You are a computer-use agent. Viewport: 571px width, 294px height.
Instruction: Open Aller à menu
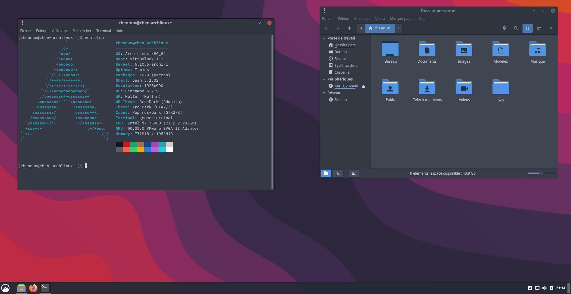click(x=379, y=19)
